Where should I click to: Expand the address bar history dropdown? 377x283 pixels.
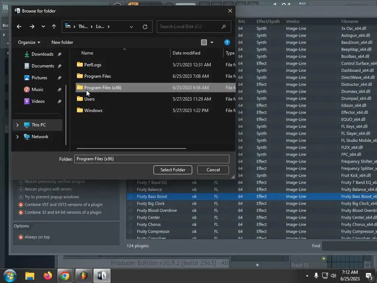131,27
